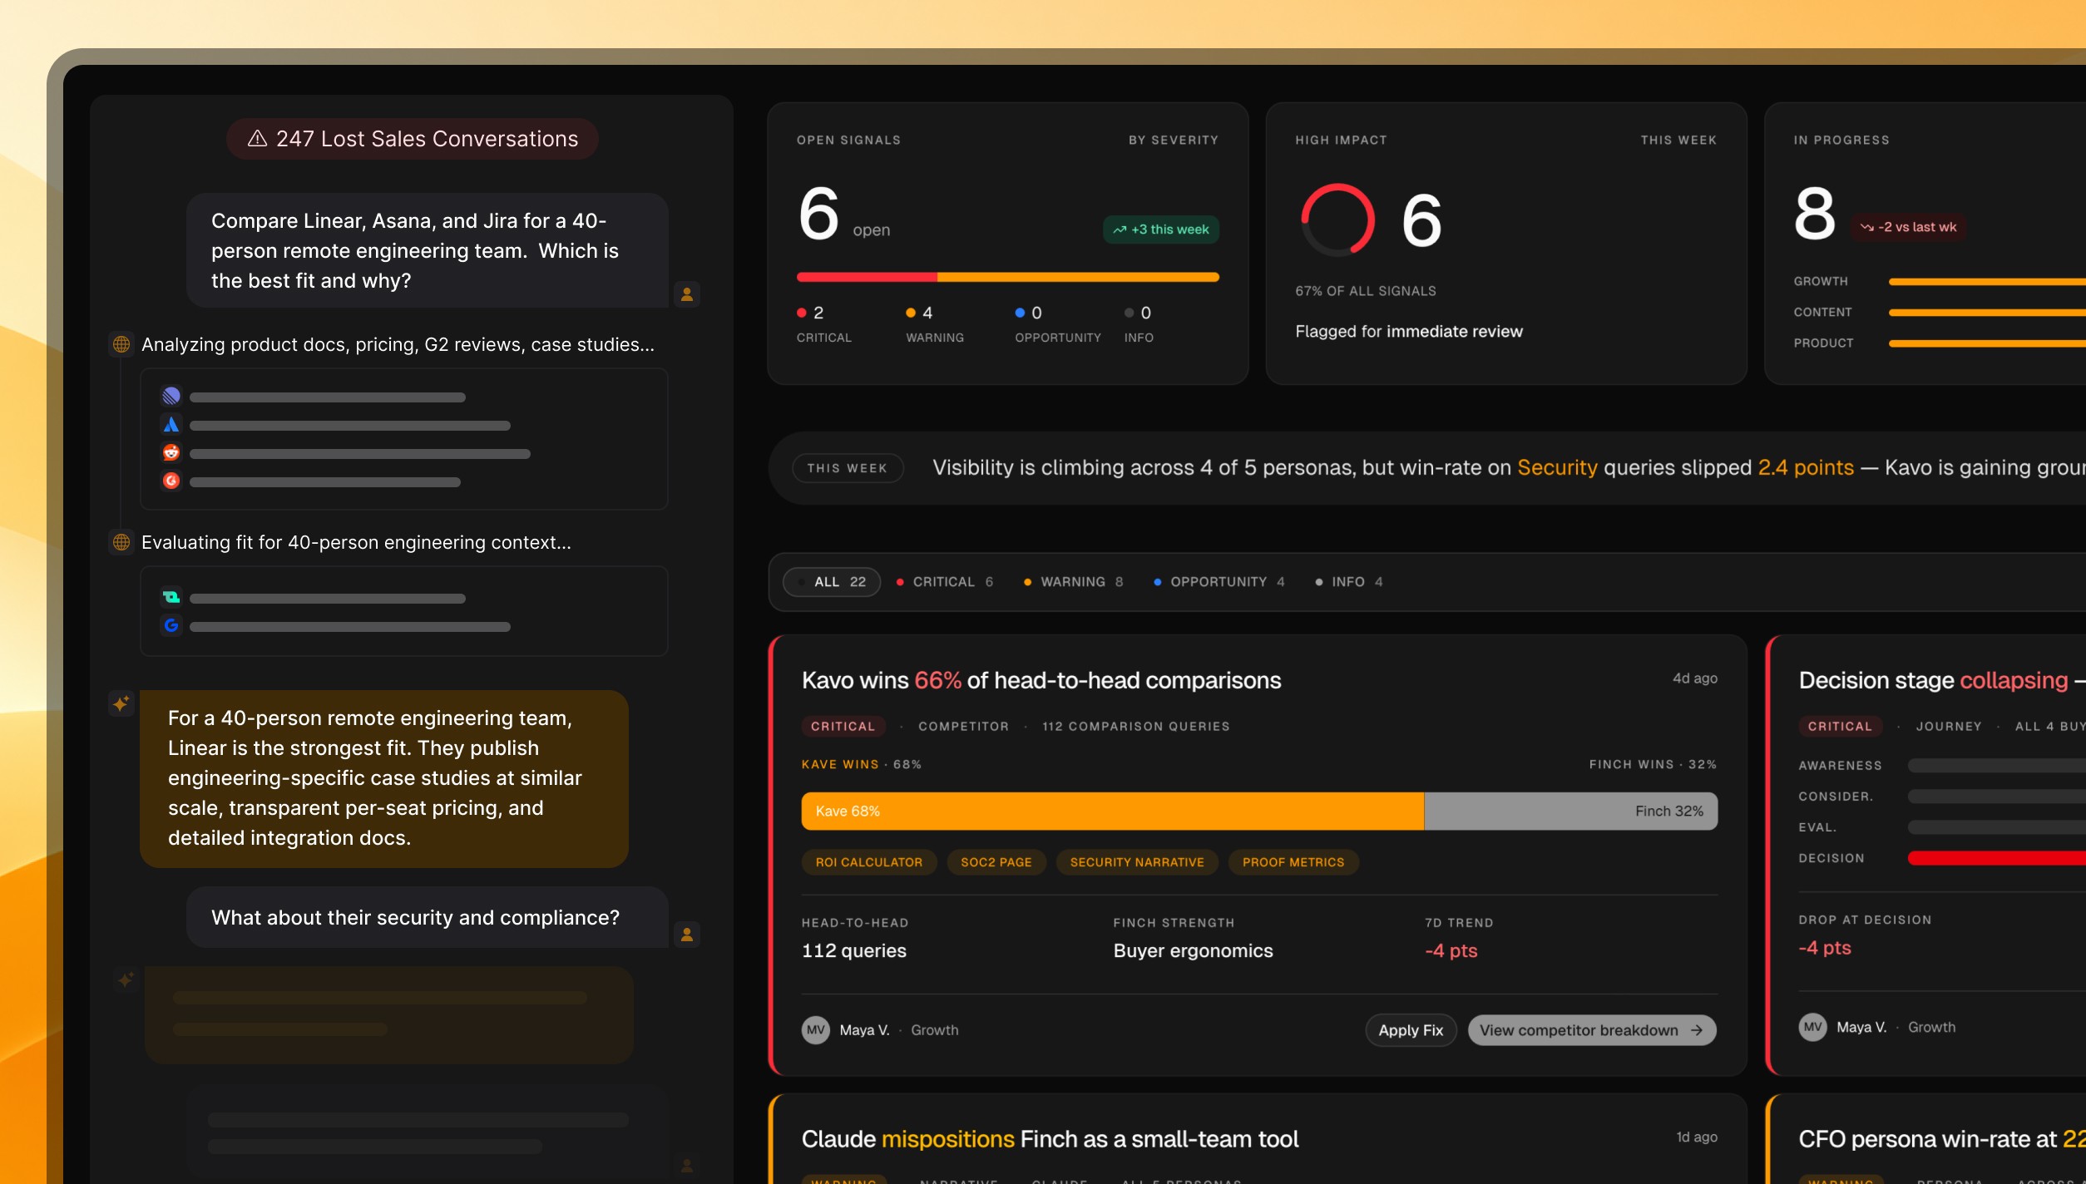
Task: Click the warning triangle in the Lost Sales badge
Action: pyautogui.click(x=258, y=138)
